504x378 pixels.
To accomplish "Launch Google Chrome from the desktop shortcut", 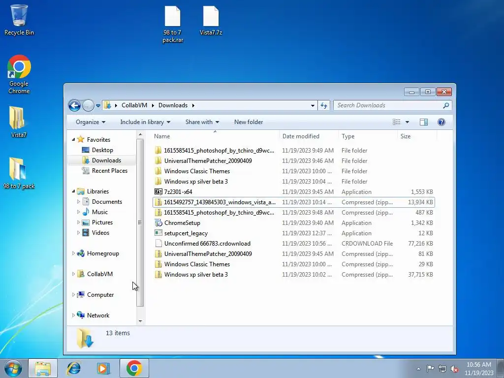I will (19, 74).
